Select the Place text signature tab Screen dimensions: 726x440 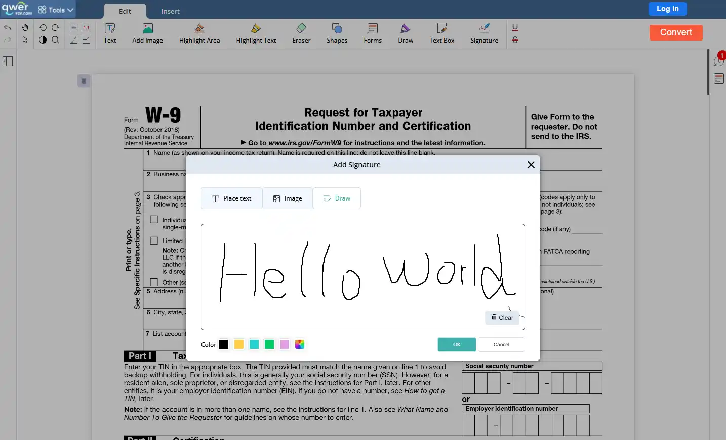pyautogui.click(x=231, y=198)
